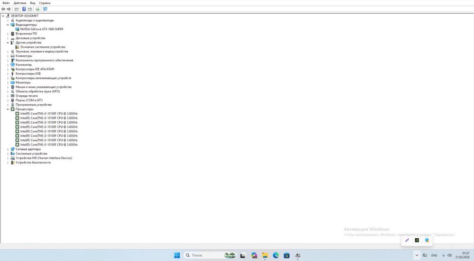The width and height of the screenshot is (474, 261).
Task: Click the blue Help toolbar icon
Action: click(24, 9)
